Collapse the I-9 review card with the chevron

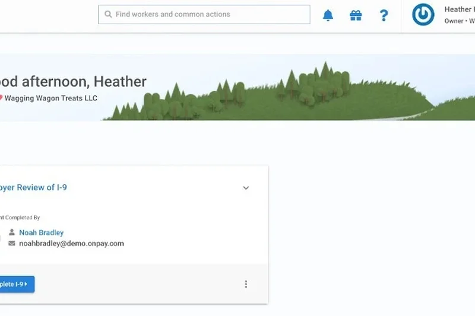tap(246, 188)
